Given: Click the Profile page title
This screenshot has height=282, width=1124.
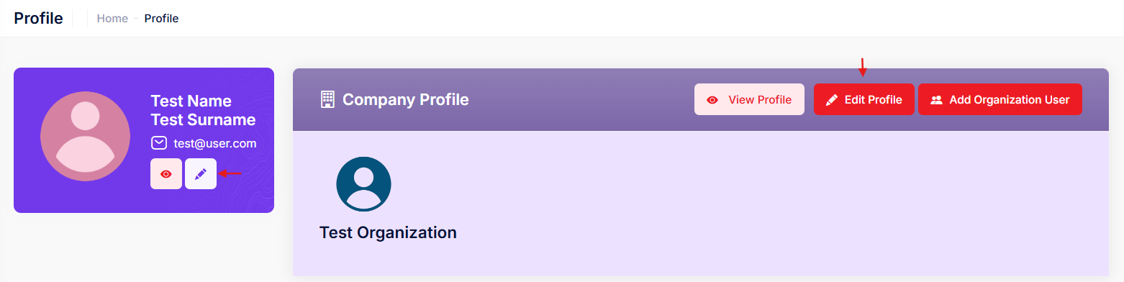Looking at the screenshot, I should [38, 19].
